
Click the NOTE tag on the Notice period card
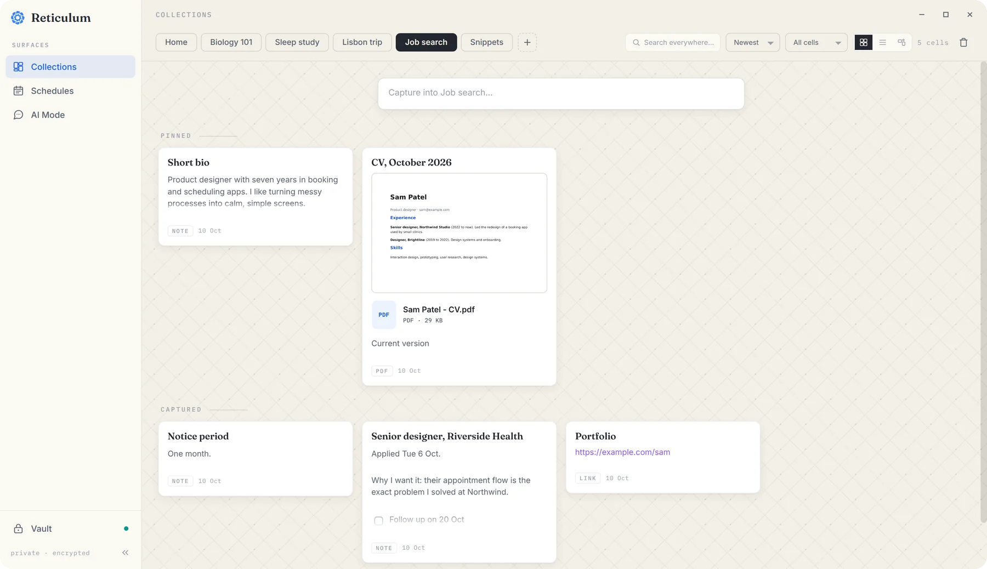click(180, 481)
